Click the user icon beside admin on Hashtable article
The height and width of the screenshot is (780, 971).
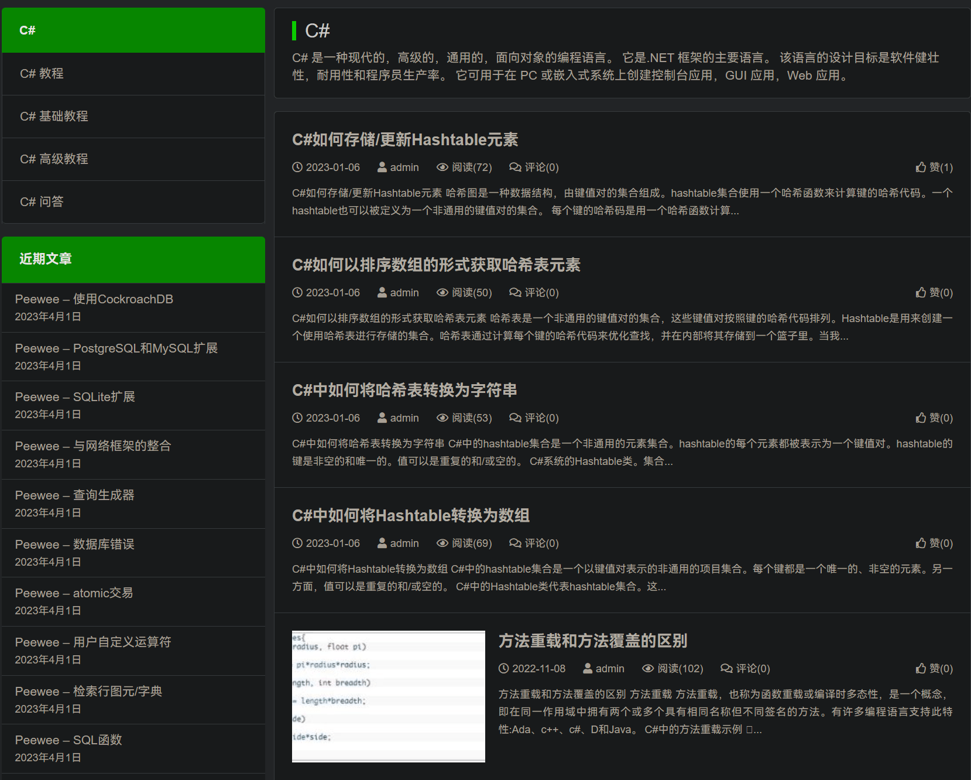coord(382,167)
